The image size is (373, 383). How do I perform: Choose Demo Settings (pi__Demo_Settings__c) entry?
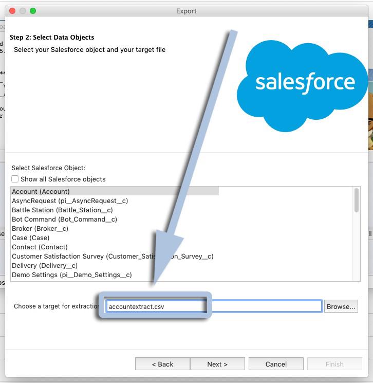[x=71, y=275]
